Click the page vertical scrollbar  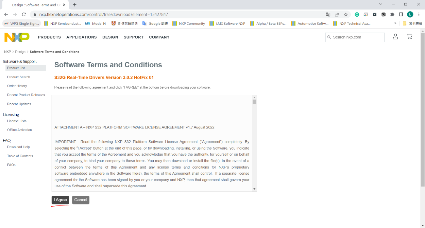tap(423, 109)
